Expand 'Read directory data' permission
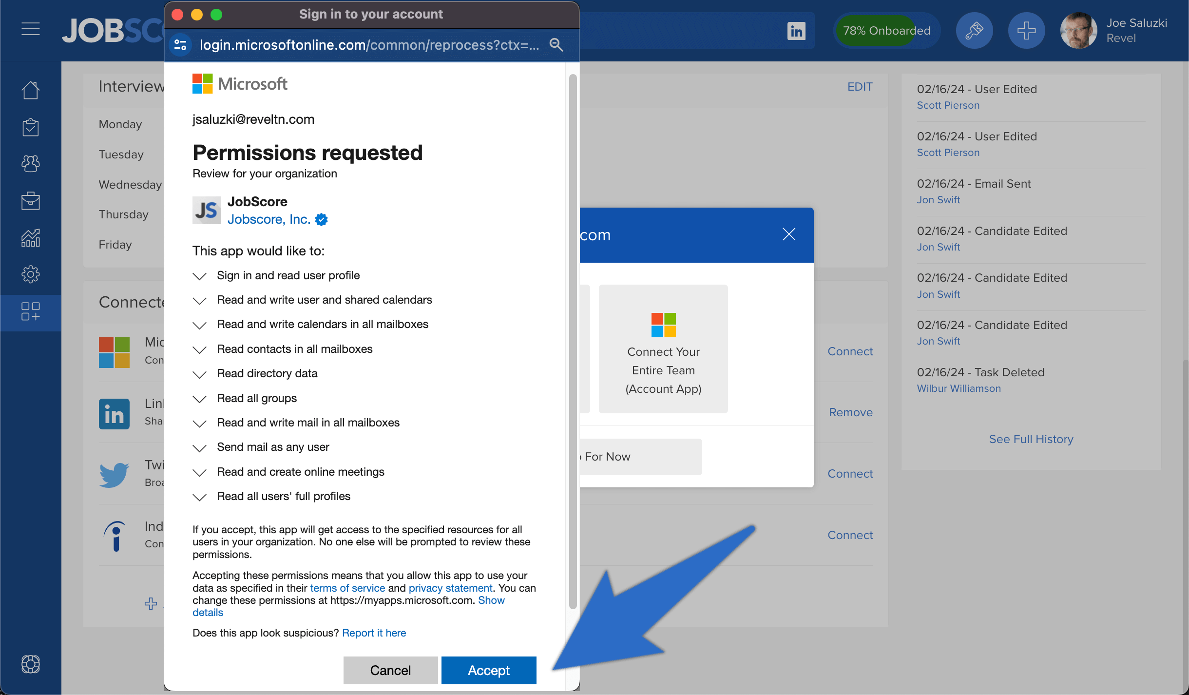This screenshot has height=695, width=1189. 199,374
